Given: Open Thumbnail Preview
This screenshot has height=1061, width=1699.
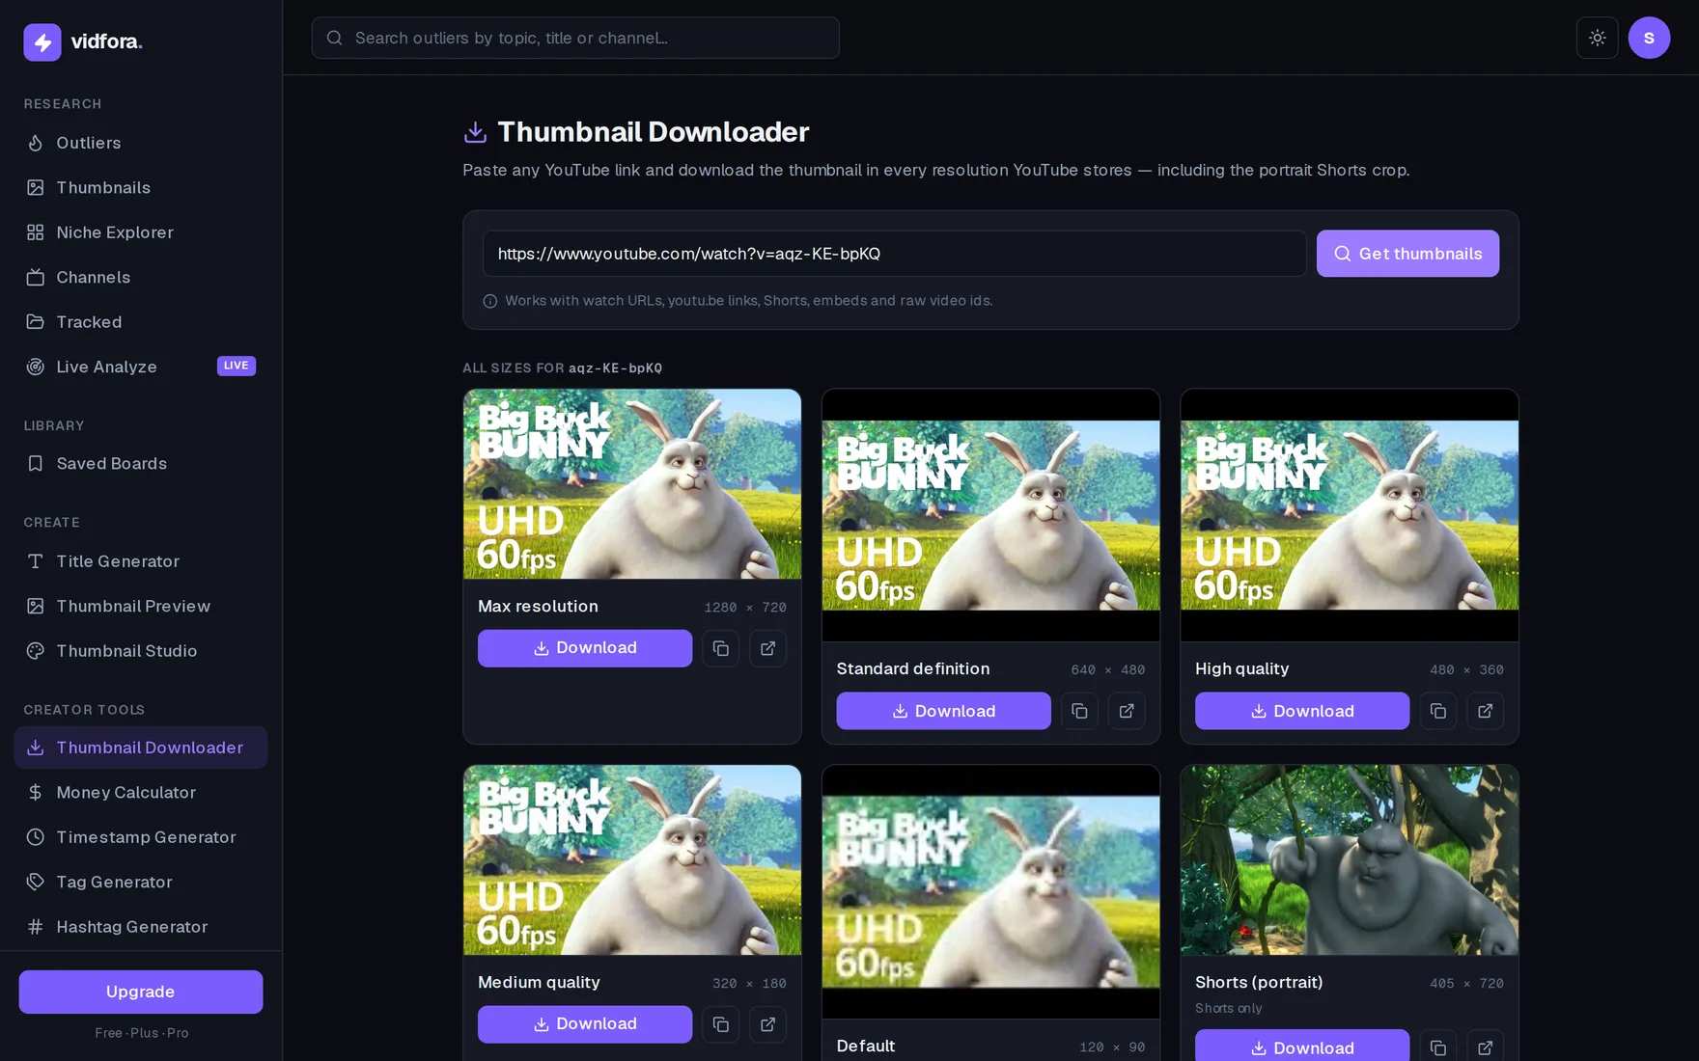Looking at the screenshot, I should tap(141, 606).
